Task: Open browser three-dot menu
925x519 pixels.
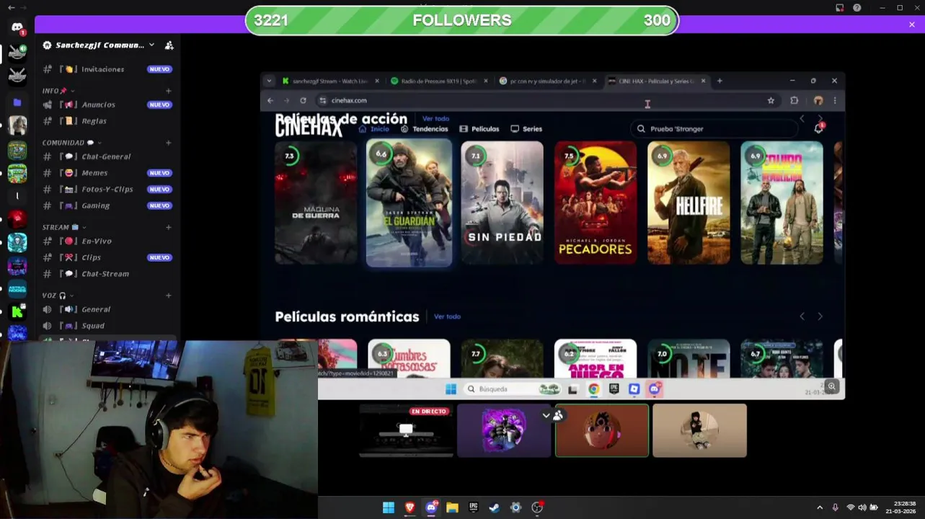Action: pyautogui.click(x=835, y=100)
